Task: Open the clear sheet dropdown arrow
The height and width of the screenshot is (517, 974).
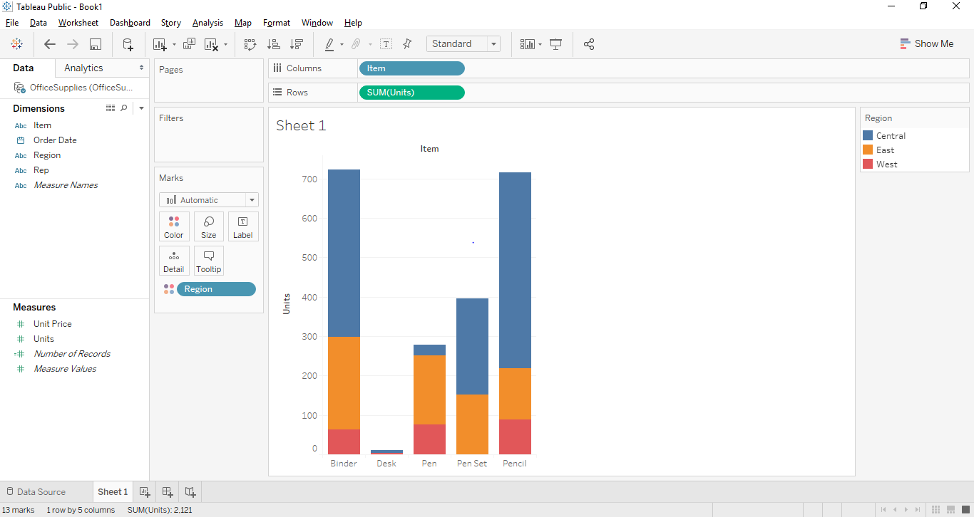Action: point(225,44)
